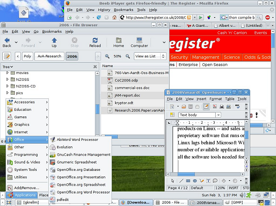Screen dimensions: 276x206
Task: Select the AvA-Research path button
Action: click(50, 56)
